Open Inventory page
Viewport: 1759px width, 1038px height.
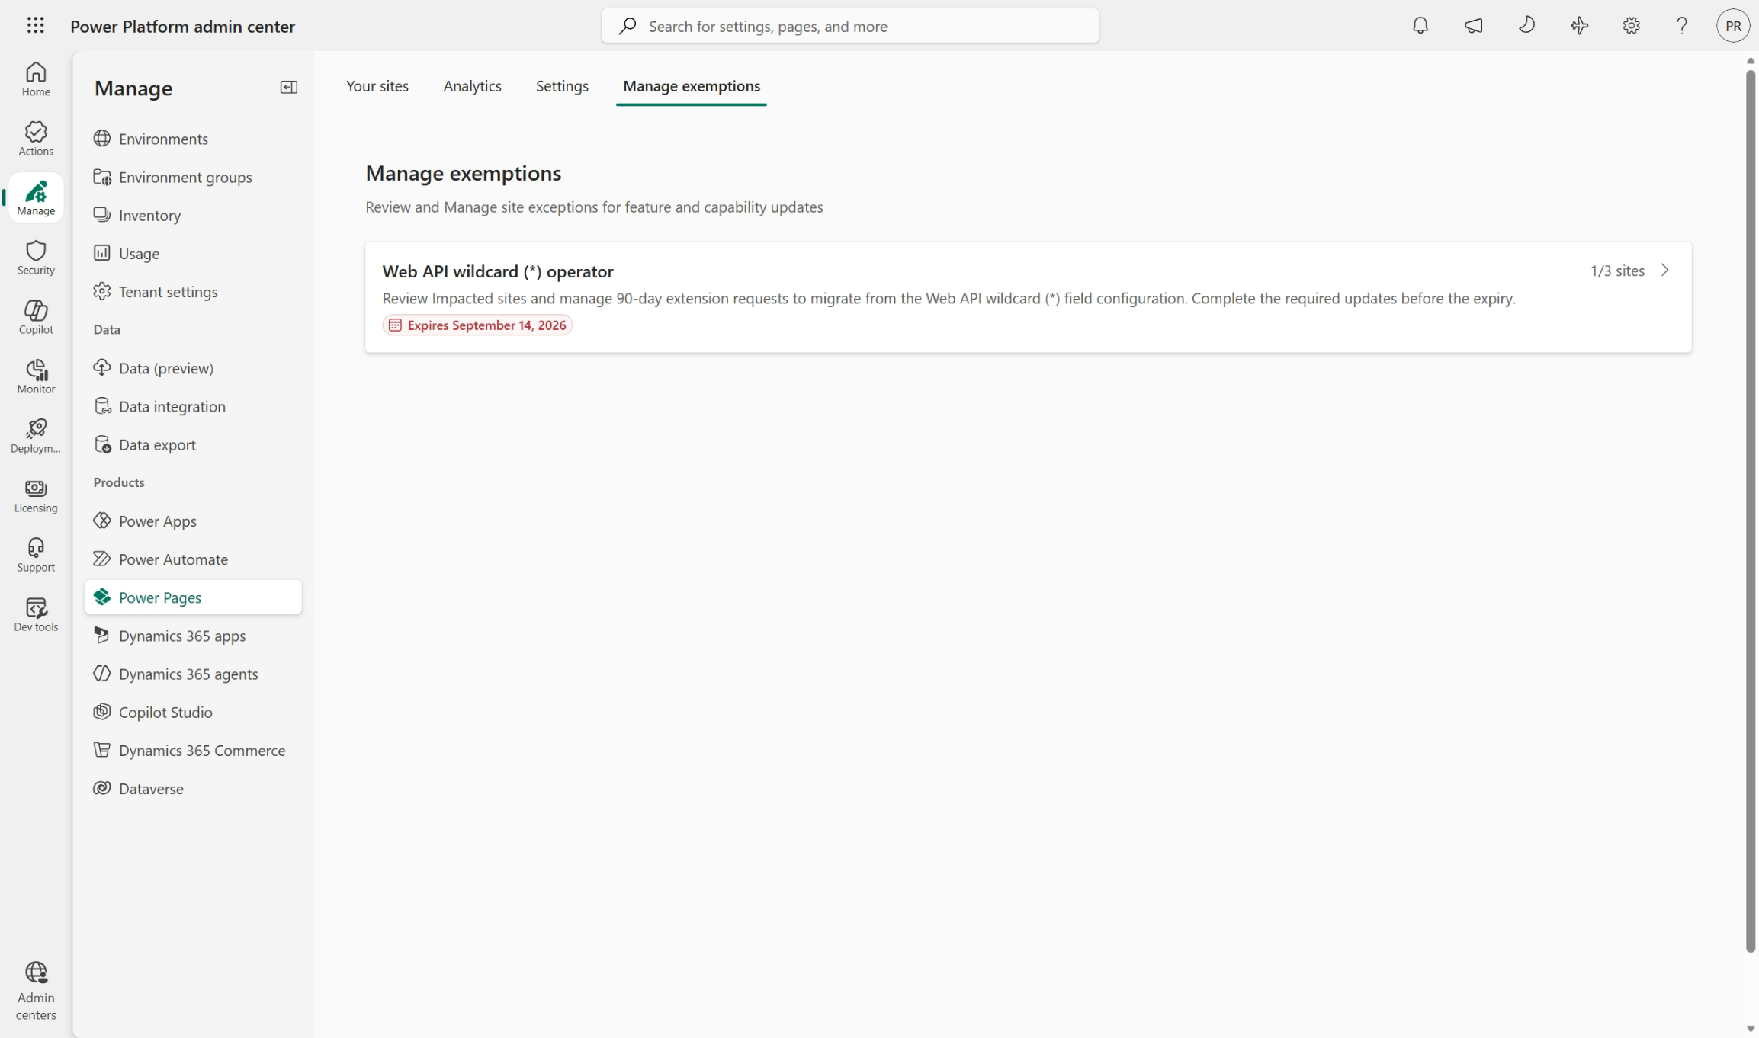click(194, 215)
